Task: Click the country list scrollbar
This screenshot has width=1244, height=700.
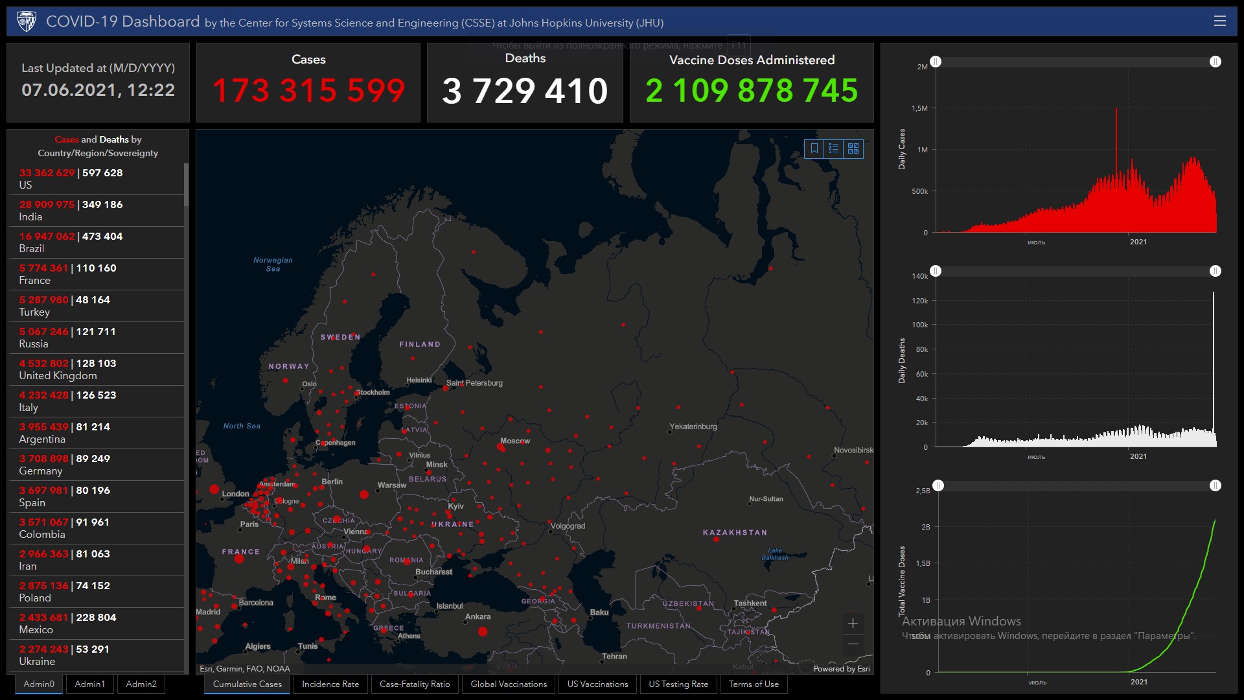Action: pyautogui.click(x=187, y=185)
